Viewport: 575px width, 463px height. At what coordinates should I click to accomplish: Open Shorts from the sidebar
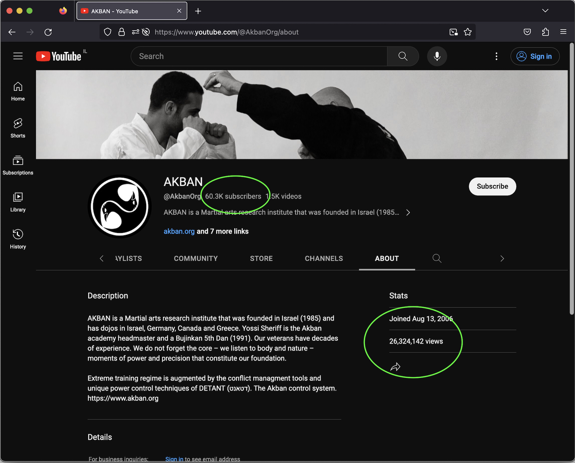[x=18, y=128]
